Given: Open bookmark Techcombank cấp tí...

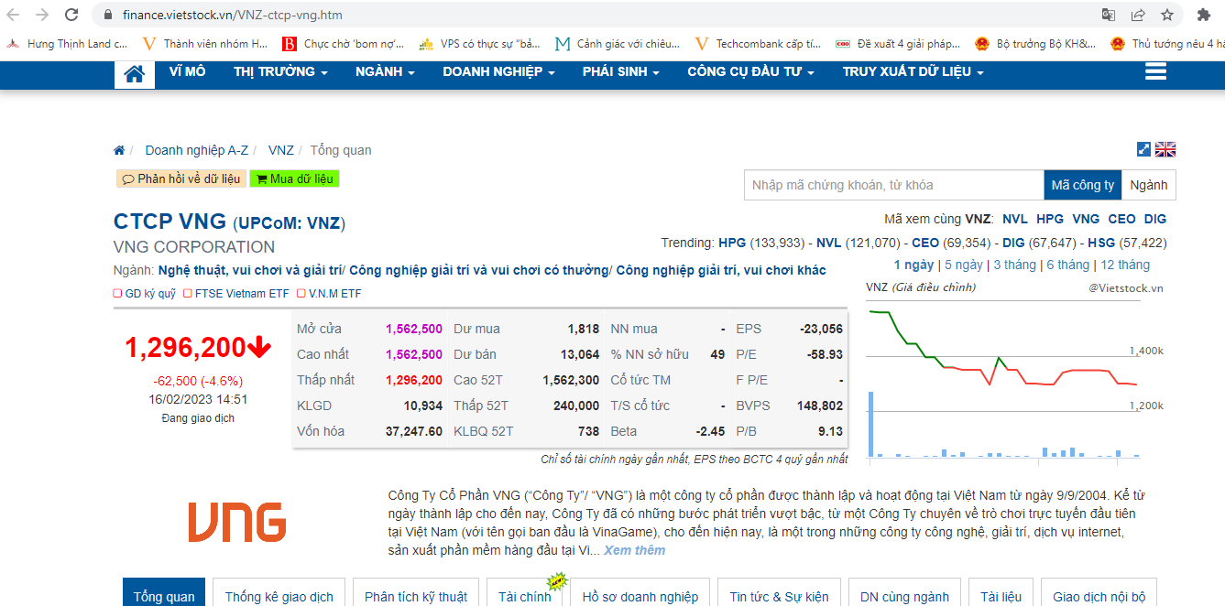Looking at the screenshot, I should click(759, 43).
